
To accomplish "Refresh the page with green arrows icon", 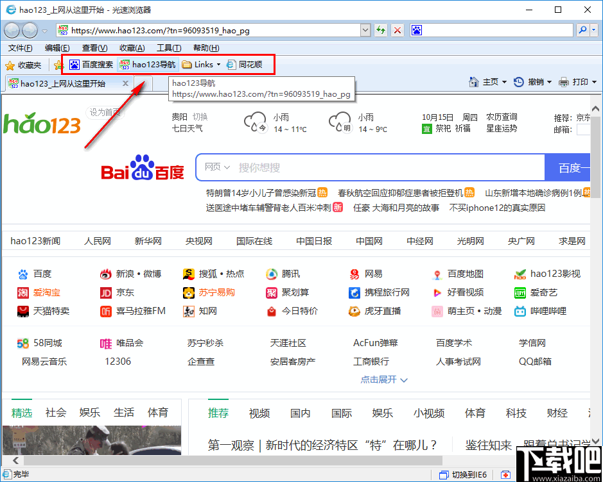I will [x=381, y=30].
